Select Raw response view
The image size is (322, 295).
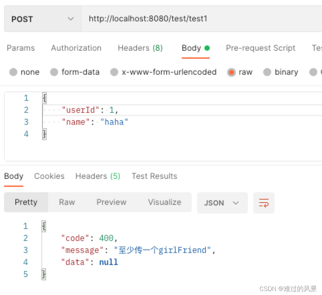(67, 202)
